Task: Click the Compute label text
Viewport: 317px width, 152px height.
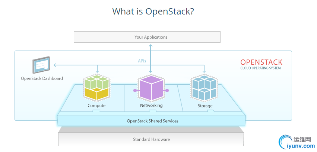Action: click(96, 106)
